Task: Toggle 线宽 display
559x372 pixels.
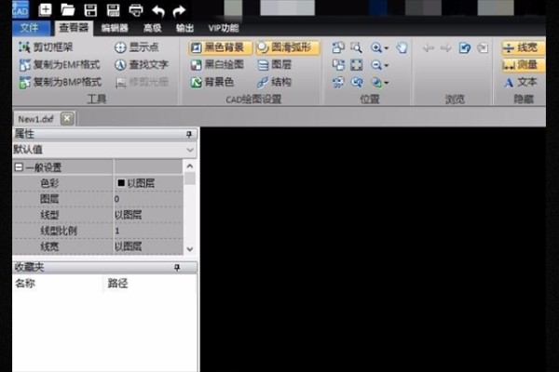Action: click(523, 47)
